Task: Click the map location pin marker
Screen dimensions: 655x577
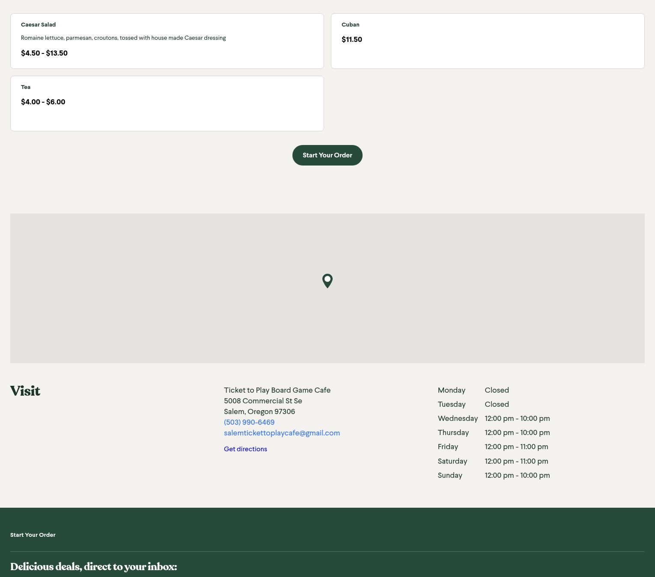Action: (327, 281)
